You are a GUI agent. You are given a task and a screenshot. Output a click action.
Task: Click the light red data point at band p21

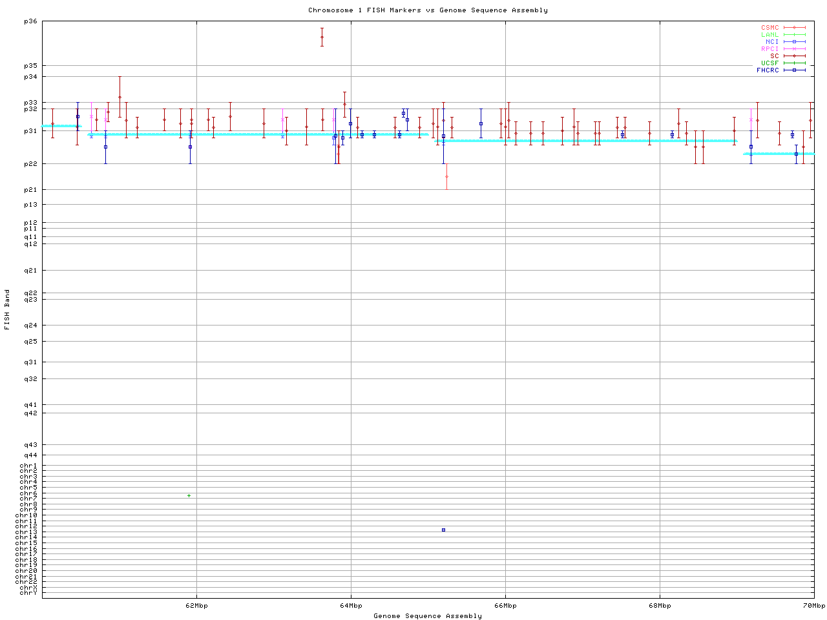tap(446, 176)
